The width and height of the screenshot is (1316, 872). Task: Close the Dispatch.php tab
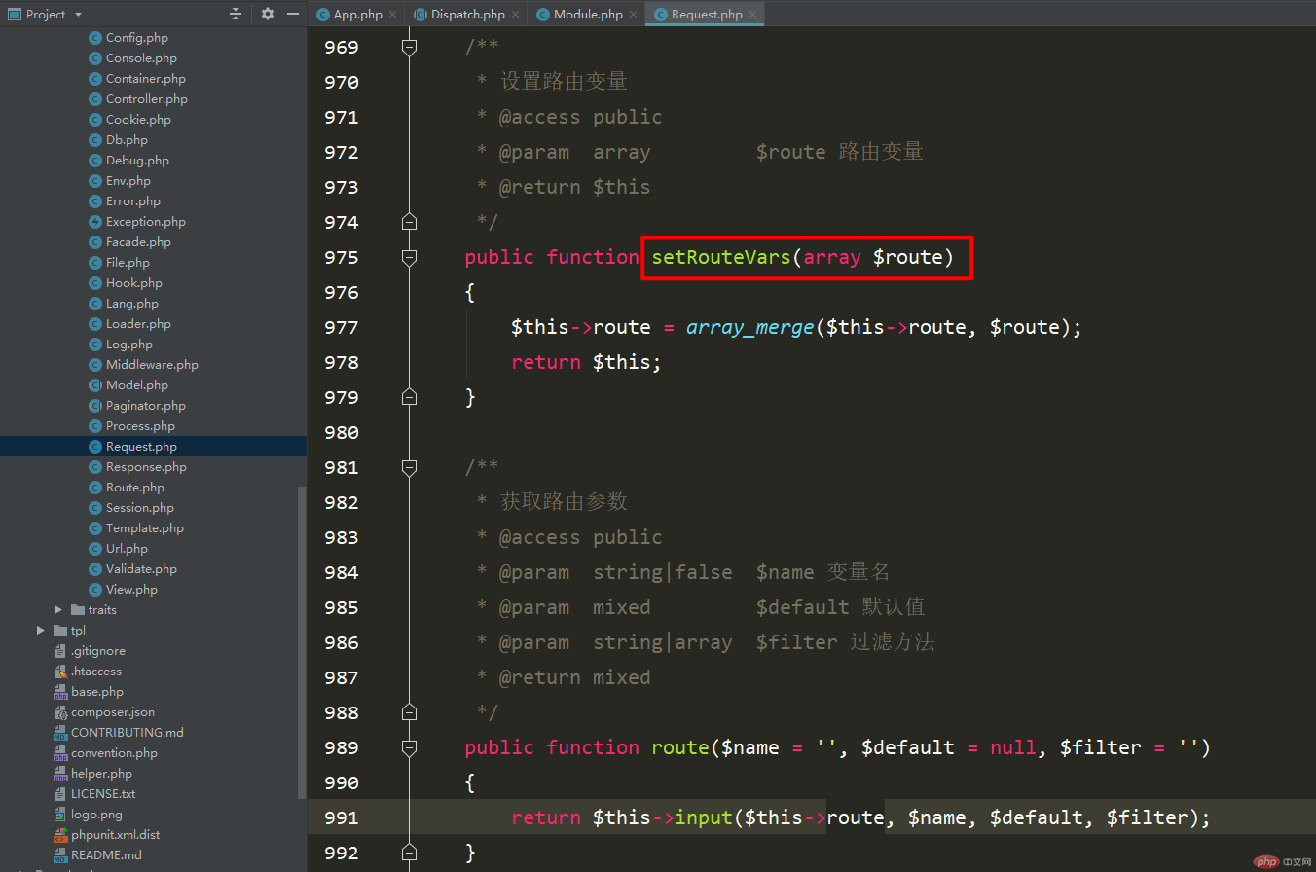[x=516, y=14]
